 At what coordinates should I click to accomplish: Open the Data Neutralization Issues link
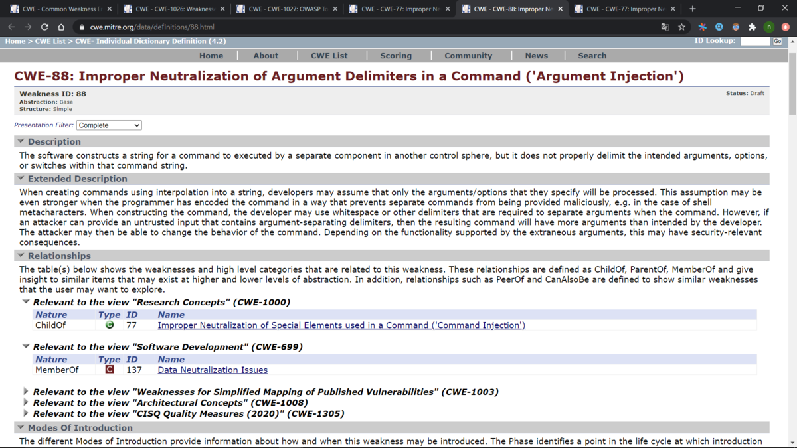point(213,370)
